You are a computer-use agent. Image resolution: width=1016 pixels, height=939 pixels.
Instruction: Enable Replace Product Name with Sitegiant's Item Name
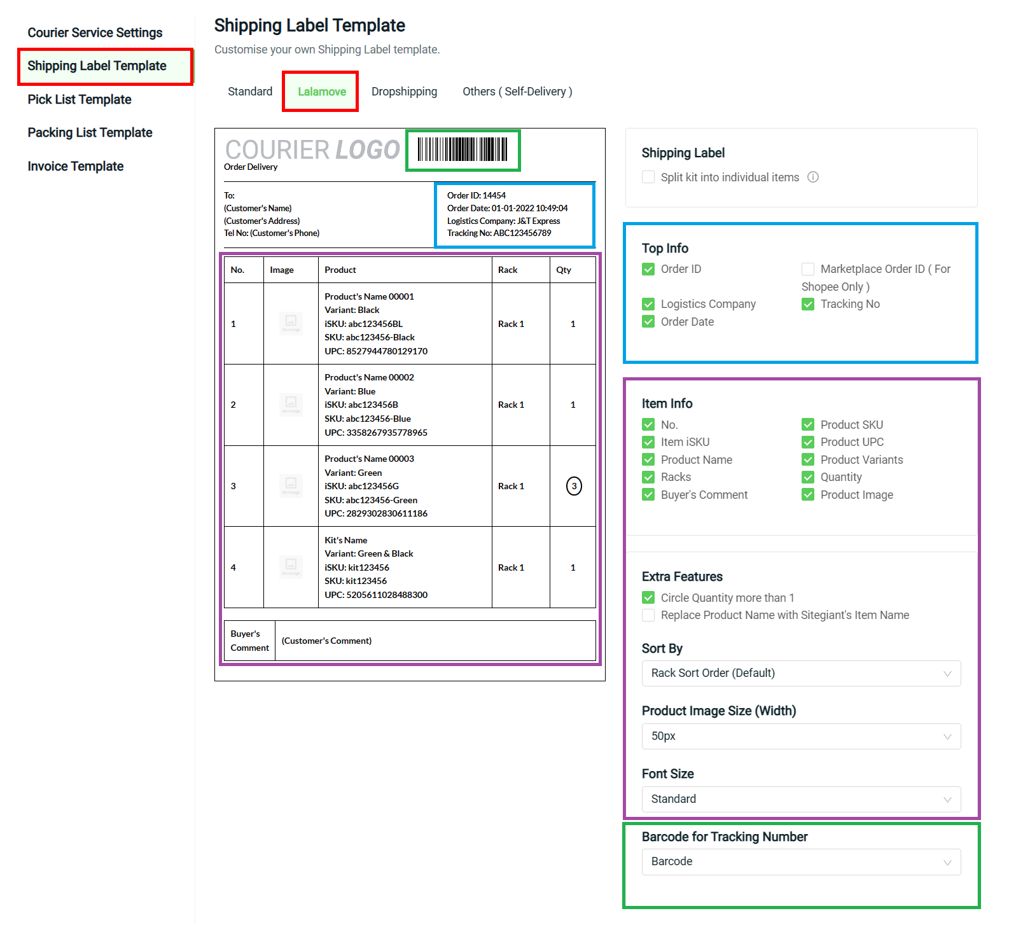pyautogui.click(x=648, y=615)
